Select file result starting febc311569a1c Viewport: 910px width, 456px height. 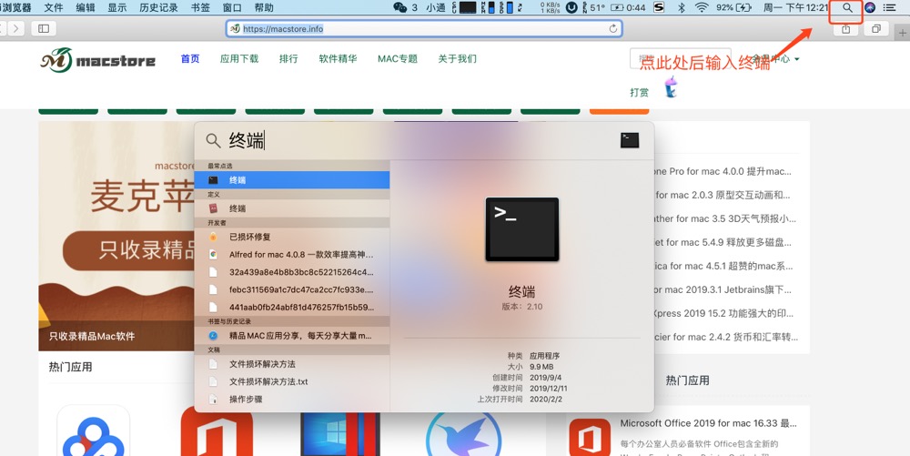click(x=292, y=289)
